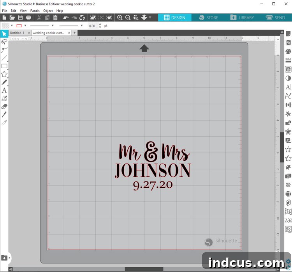This screenshot has height=272, width=292.
Task: Select the arrow Select tool
Action: (x=4, y=34)
